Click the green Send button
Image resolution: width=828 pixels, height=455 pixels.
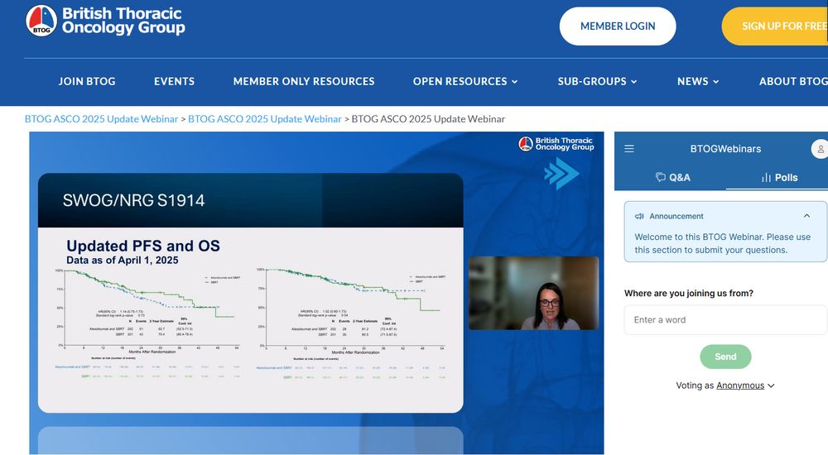pos(725,357)
